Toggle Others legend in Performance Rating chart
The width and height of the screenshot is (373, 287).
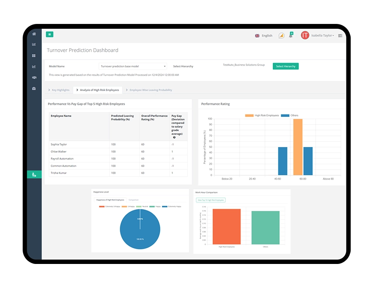click(x=290, y=115)
